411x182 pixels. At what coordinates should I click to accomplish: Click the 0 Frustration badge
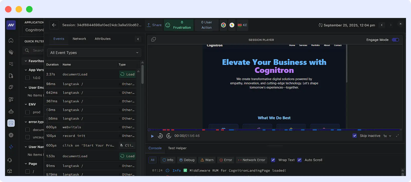179,25
